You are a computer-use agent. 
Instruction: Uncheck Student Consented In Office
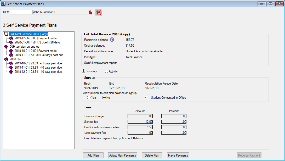point(147,98)
